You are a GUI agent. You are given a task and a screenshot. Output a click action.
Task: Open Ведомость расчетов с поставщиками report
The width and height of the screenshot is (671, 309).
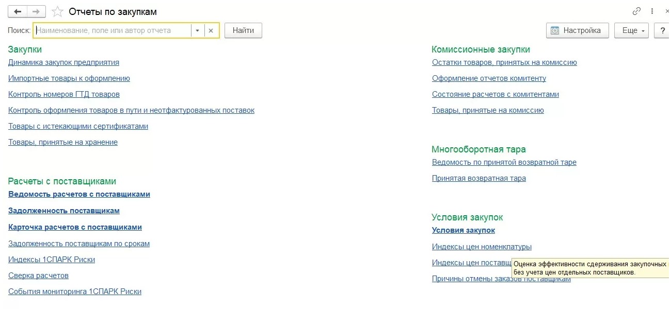(79, 194)
